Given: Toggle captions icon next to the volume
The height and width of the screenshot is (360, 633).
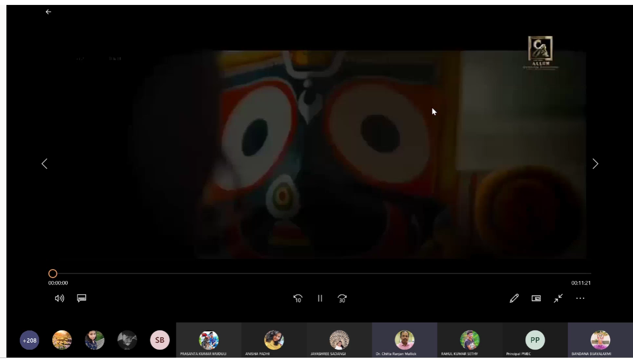Looking at the screenshot, I should (82, 298).
